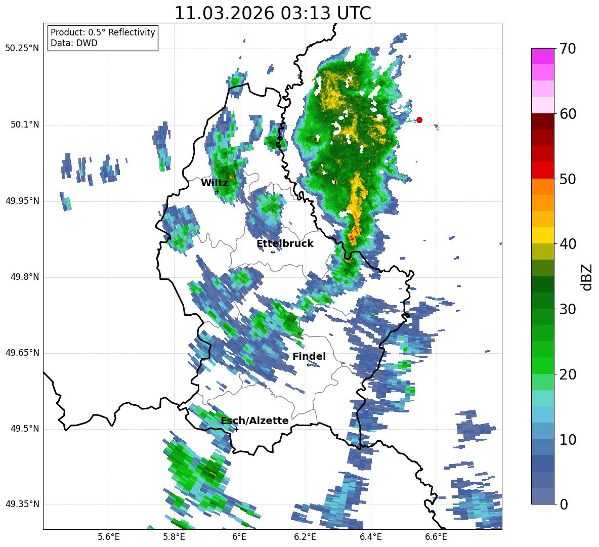This screenshot has width=599, height=547.
Task: Click the Data: DWD text
Action: click(74, 43)
